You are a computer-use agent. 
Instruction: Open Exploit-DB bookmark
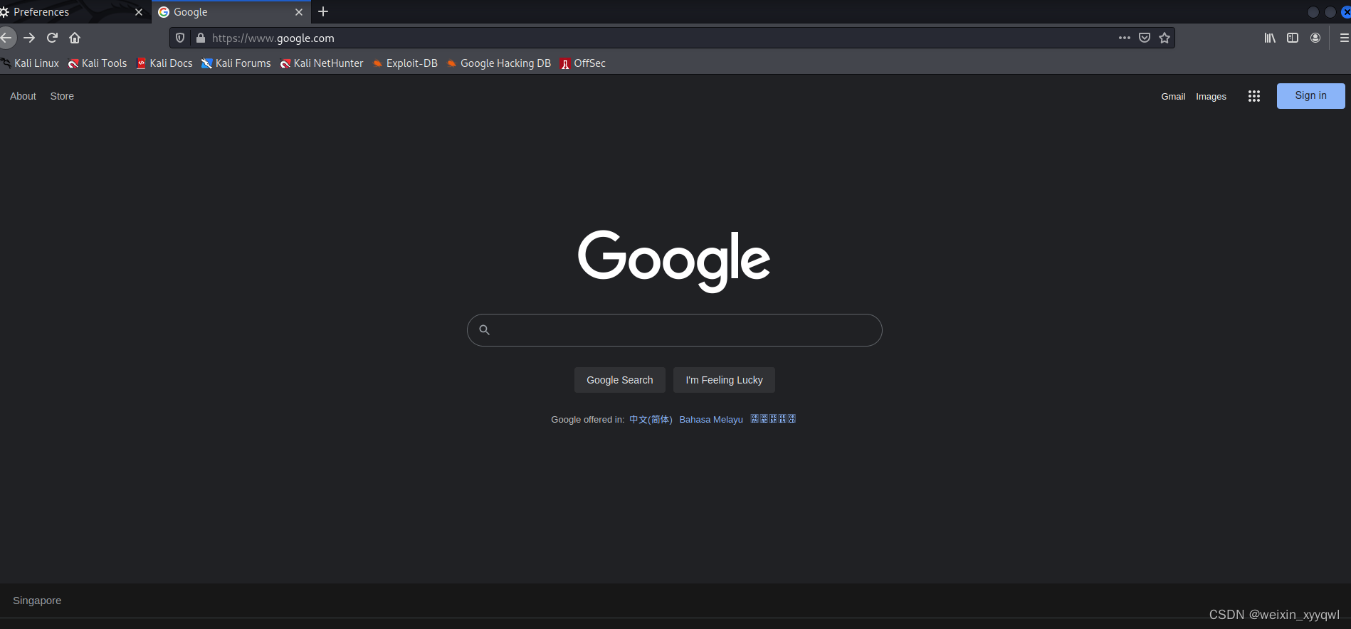405,63
